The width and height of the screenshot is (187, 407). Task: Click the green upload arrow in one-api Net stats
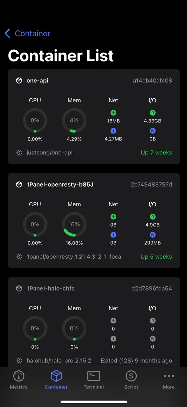[x=113, y=112]
